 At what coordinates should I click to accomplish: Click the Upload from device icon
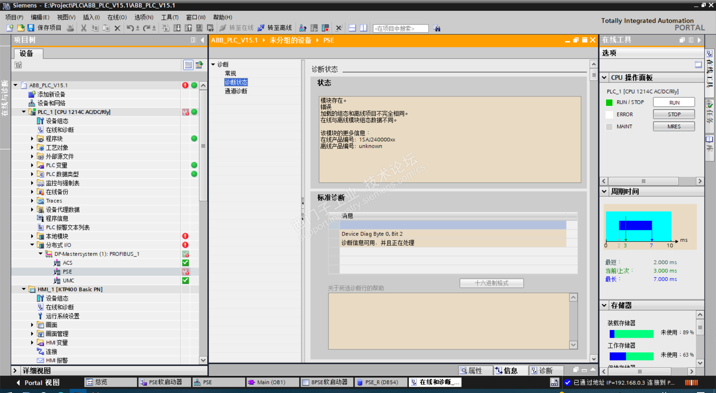[188, 28]
